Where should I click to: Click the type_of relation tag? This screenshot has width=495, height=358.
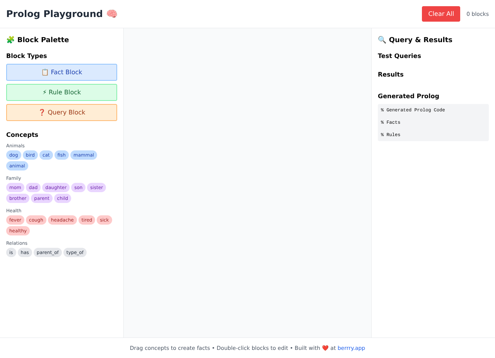(75, 252)
